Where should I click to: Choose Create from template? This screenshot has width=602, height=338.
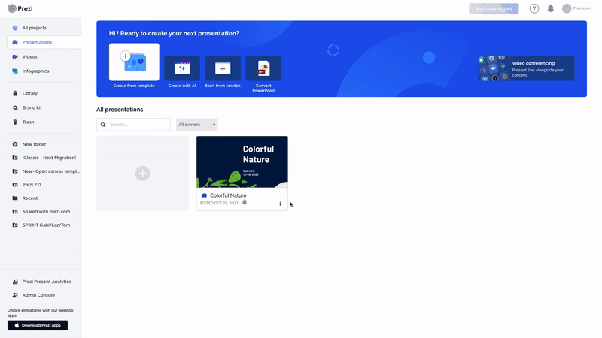coord(134,62)
